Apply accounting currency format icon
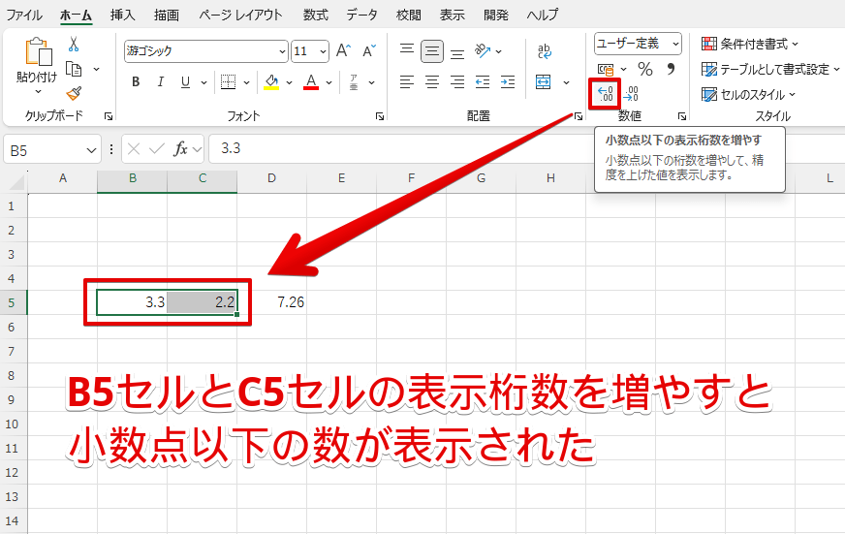845x534 pixels. [606, 69]
